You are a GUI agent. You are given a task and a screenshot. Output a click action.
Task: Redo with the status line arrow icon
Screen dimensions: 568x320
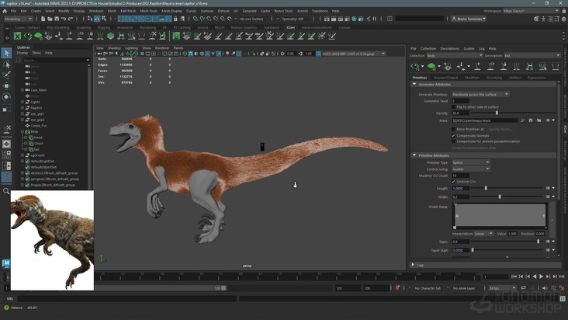pos(71,19)
